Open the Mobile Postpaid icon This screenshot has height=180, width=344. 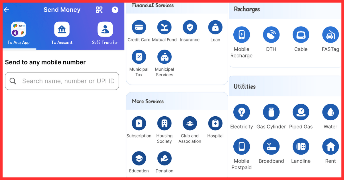click(x=242, y=147)
